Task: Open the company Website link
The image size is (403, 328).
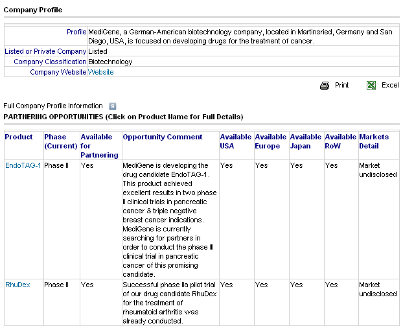Action: coord(101,72)
